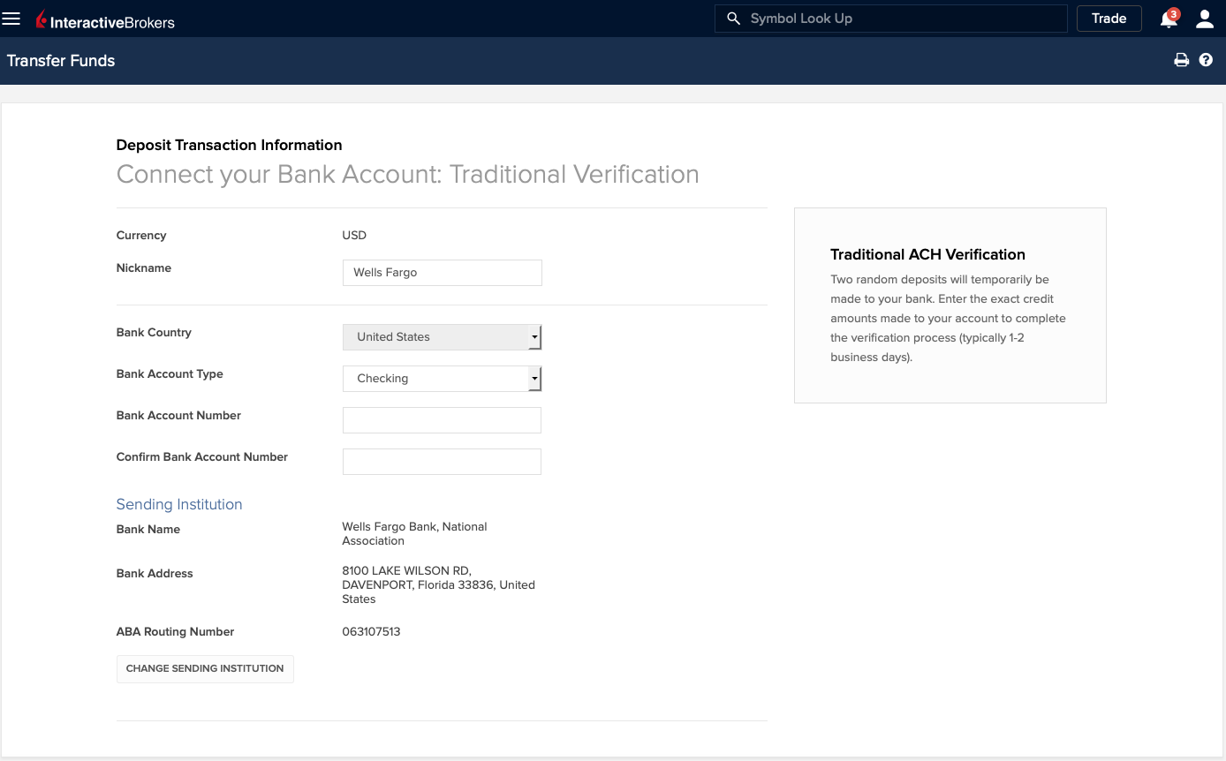Viewport: 1226px width, 761px height.
Task: Print the page using the printer icon
Action: tap(1181, 61)
